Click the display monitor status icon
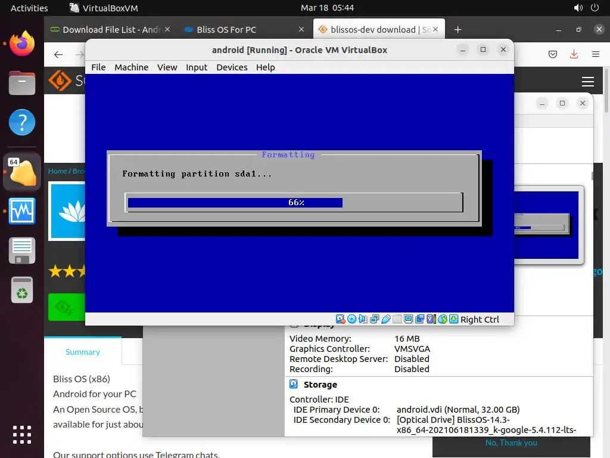The width and height of the screenshot is (610, 458). click(409, 319)
